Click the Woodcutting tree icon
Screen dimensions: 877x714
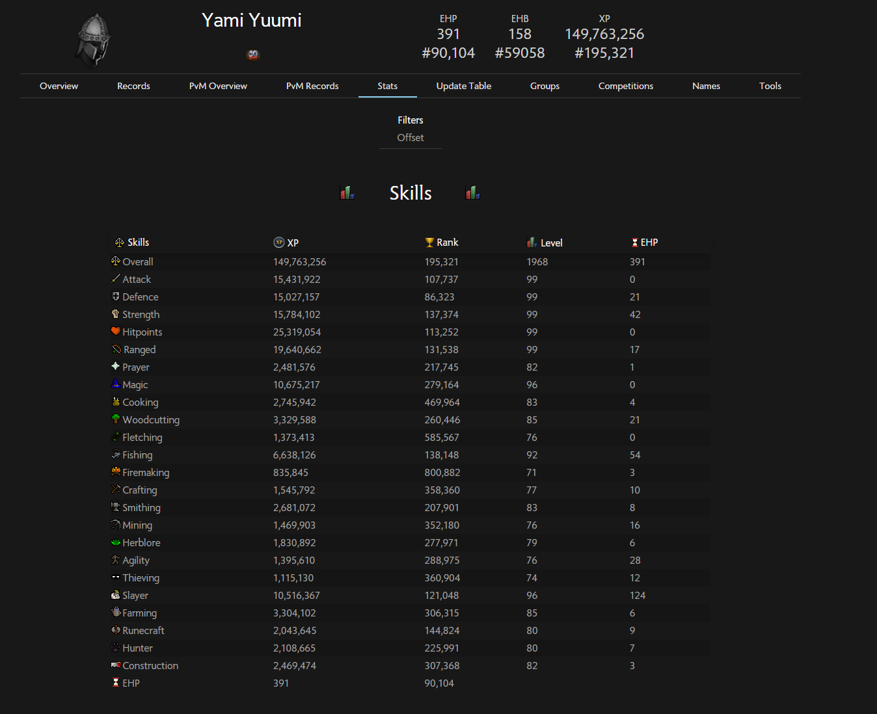tap(116, 419)
